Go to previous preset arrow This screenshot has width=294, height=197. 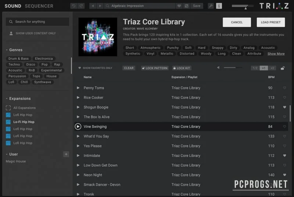click(x=93, y=6)
